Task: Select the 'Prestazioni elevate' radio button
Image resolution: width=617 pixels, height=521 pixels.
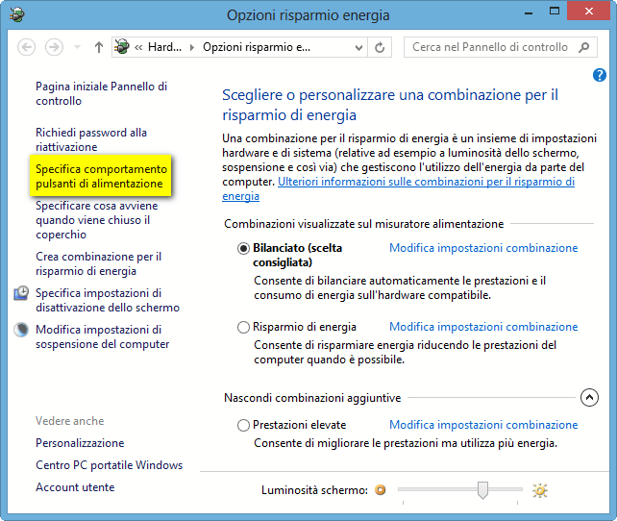Action: pyautogui.click(x=243, y=425)
